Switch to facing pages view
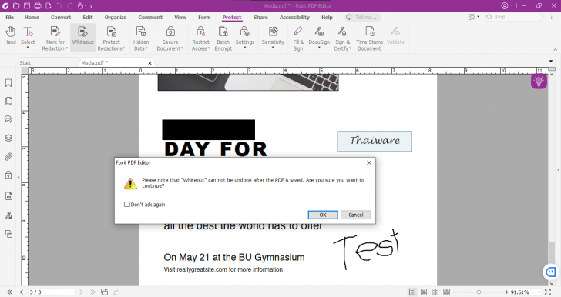Image resolution: width=561 pixels, height=297 pixels. click(435, 292)
